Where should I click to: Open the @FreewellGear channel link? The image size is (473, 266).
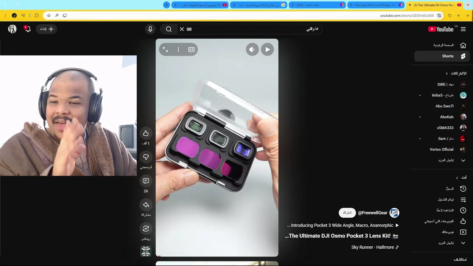pyautogui.click(x=373, y=213)
